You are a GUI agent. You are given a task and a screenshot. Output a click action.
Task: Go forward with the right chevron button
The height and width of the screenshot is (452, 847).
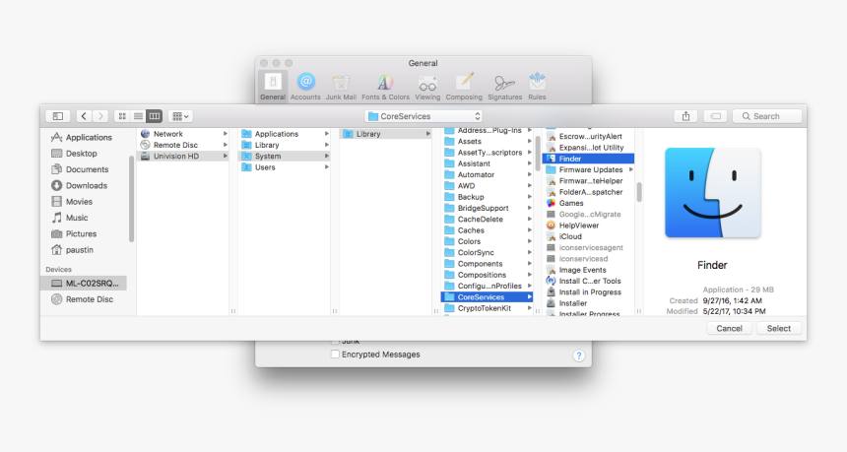pos(100,116)
